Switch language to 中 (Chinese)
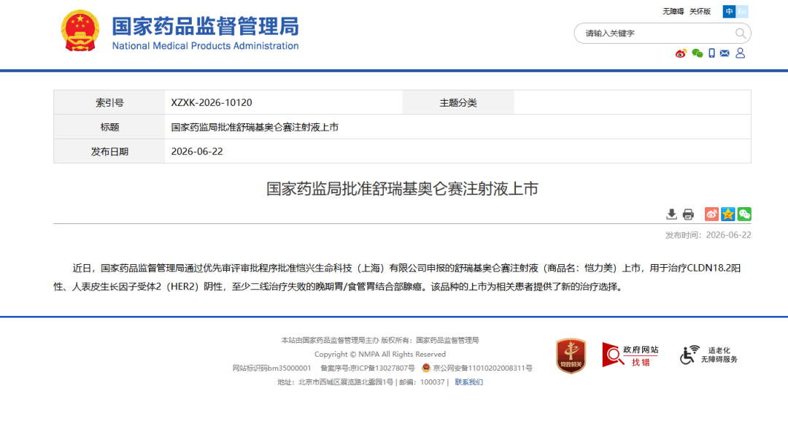Viewport: 788px width, 437px height. pos(729,12)
